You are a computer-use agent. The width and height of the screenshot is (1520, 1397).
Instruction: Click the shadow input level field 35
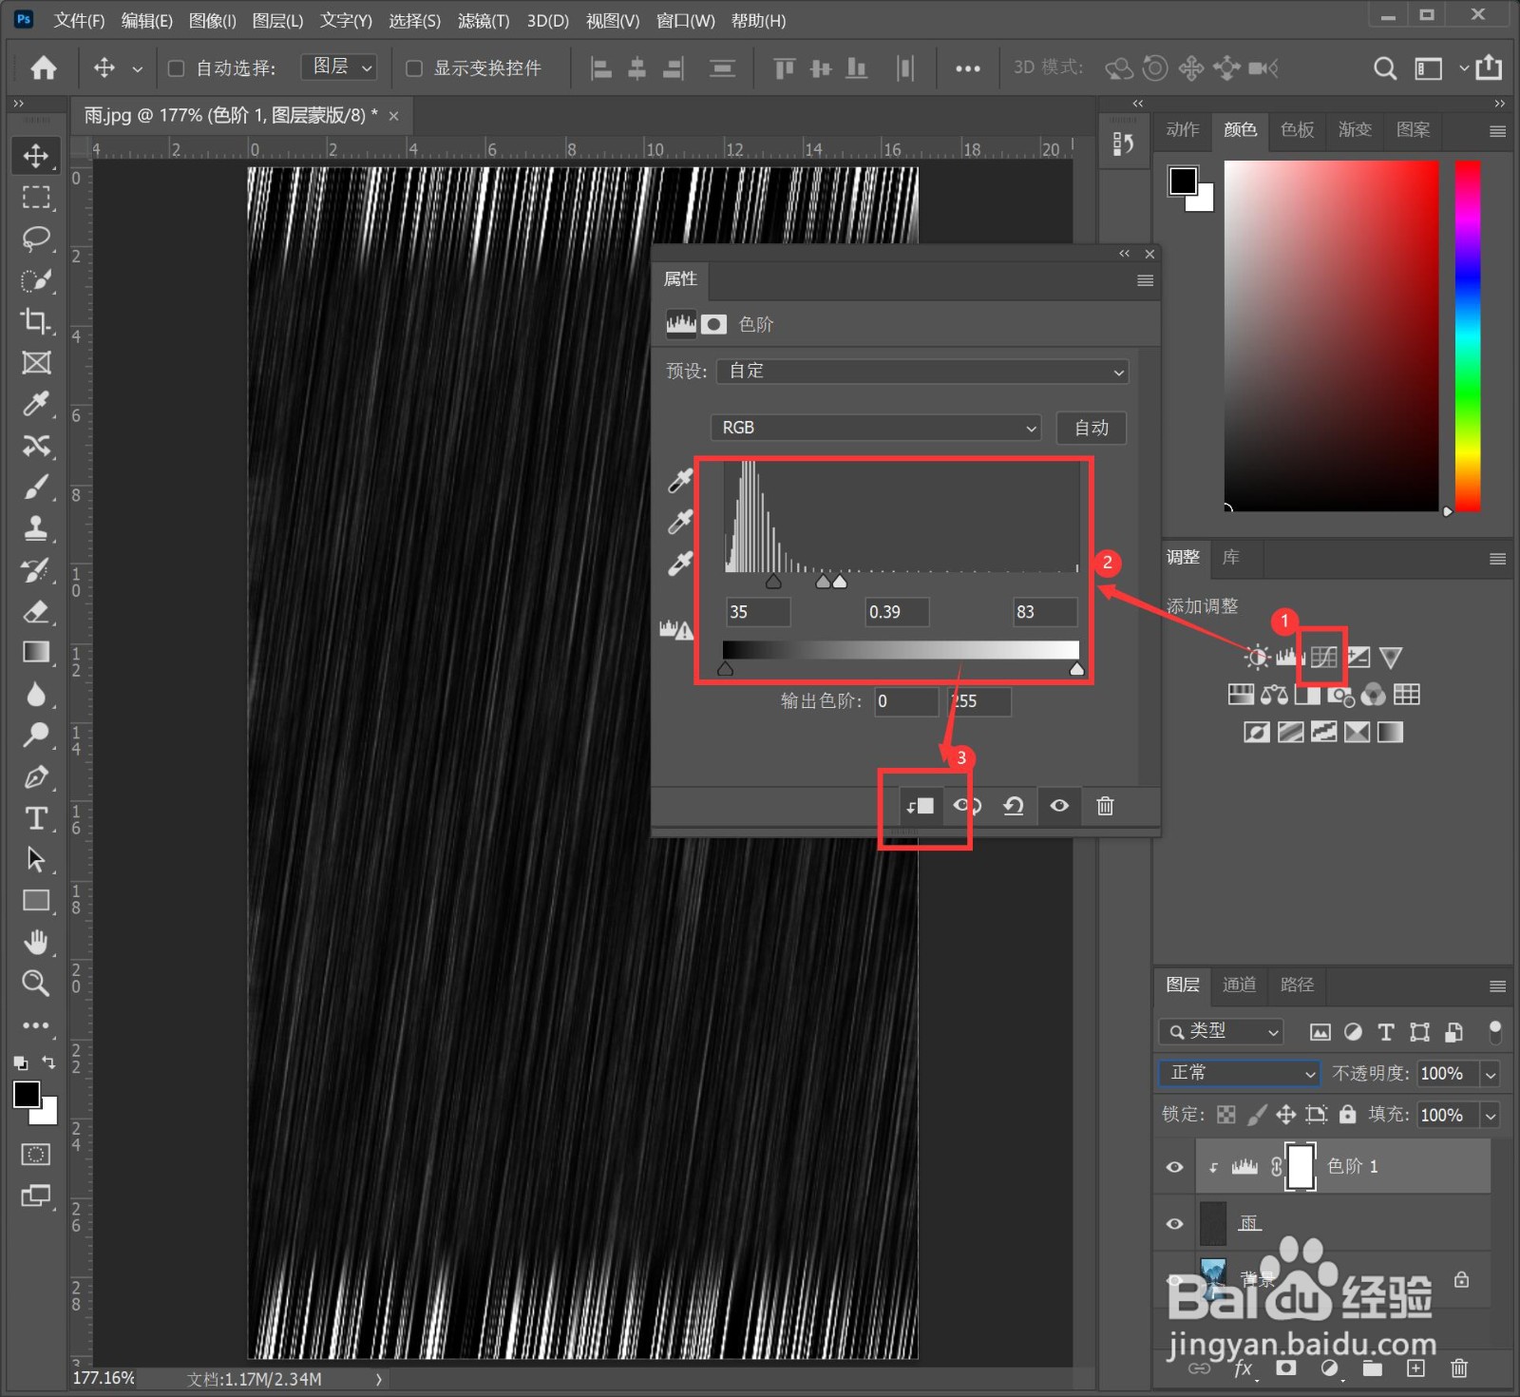(757, 612)
